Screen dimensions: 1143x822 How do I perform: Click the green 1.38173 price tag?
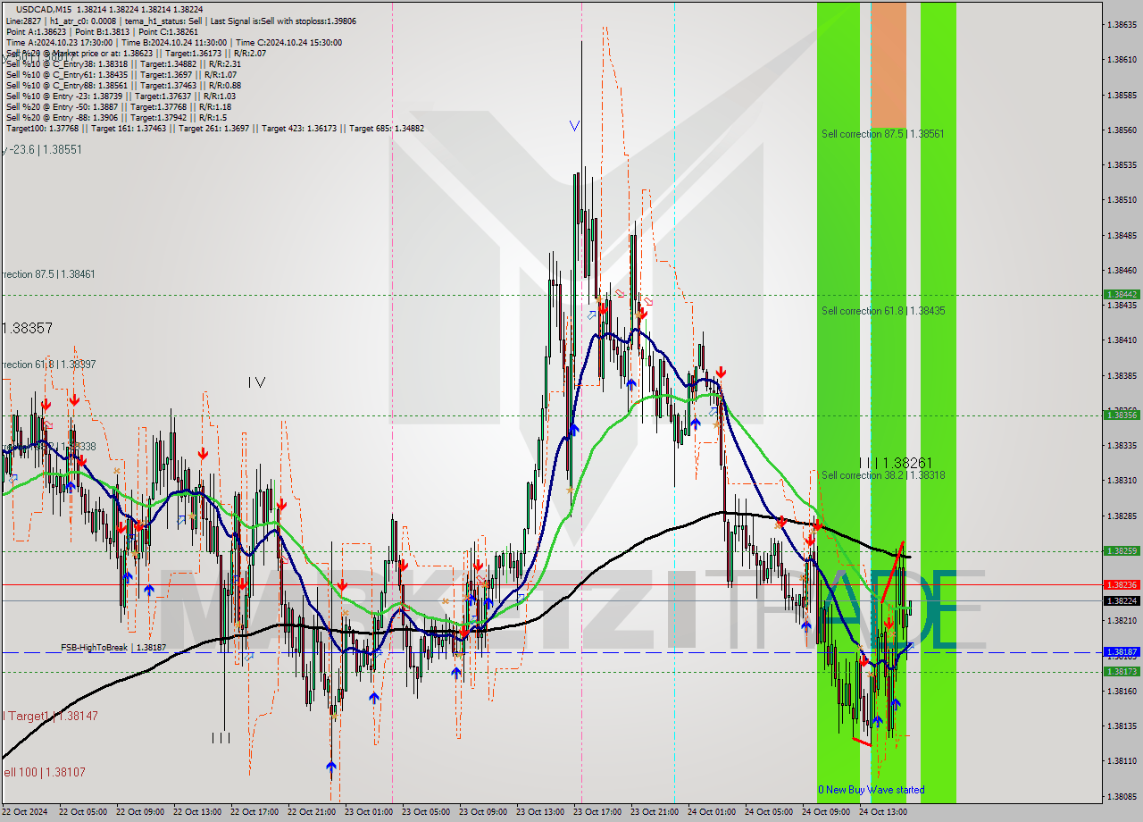(1122, 672)
